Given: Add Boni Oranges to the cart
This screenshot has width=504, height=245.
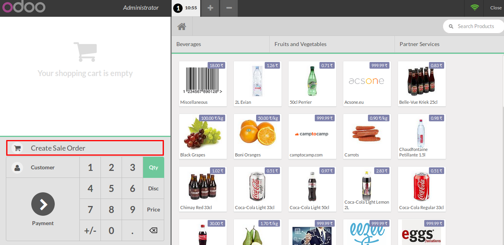Looking at the screenshot, I should (258, 136).
